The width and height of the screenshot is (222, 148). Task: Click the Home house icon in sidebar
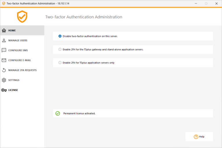click(x=4, y=30)
